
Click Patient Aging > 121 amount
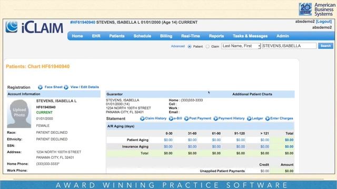[264, 140]
